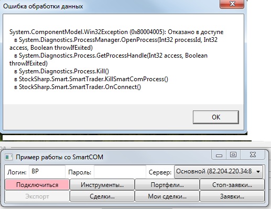Image resolution: width=271 pixels, height=209 pixels.
Task: Open the Стоп-заявки window
Action: [232, 185]
